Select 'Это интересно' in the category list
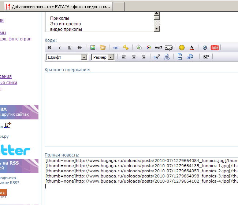The image size is (238, 205). click(66, 24)
